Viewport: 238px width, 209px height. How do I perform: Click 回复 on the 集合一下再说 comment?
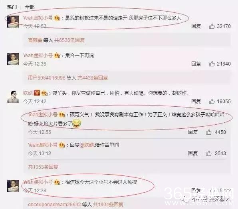tap(196, 64)
